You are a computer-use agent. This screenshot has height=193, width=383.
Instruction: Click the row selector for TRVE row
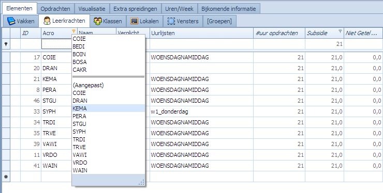click(6, 133)
